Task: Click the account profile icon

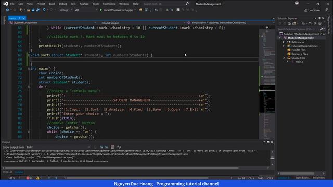Action: click(x=297, y=3)
